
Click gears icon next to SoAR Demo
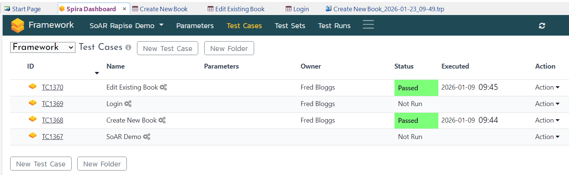146,137
